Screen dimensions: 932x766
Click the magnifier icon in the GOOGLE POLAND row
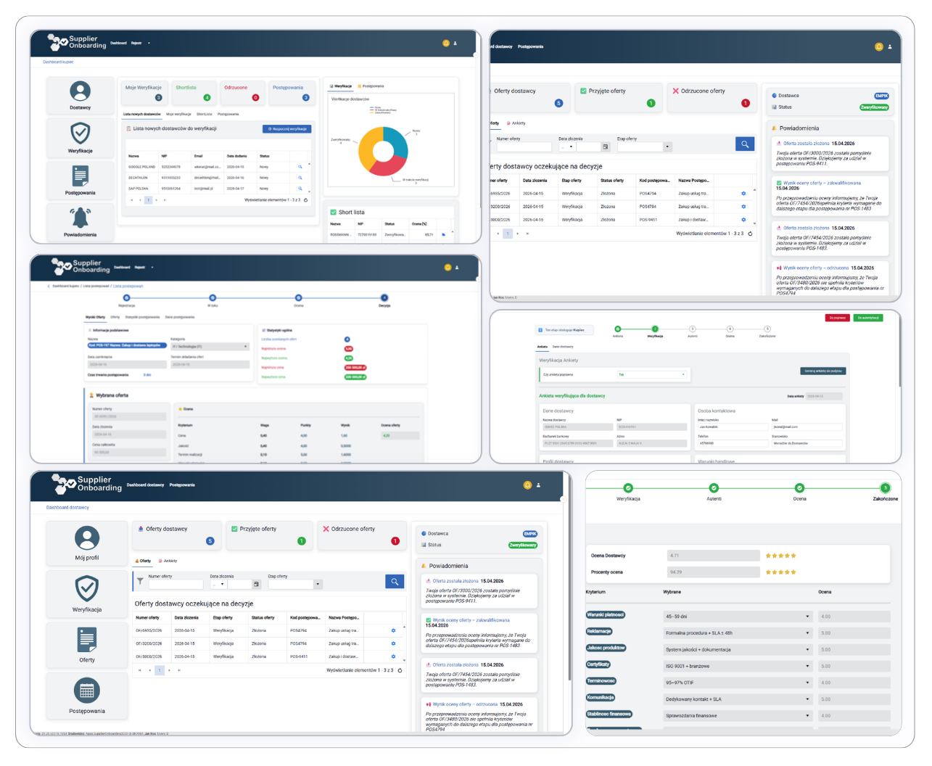point(300,167)
